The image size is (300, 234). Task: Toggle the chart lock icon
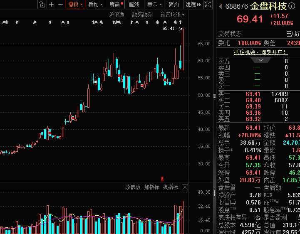[42, 5]
